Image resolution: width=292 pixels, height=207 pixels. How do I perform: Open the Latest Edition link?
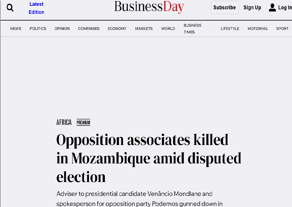[x=36, y=8]
